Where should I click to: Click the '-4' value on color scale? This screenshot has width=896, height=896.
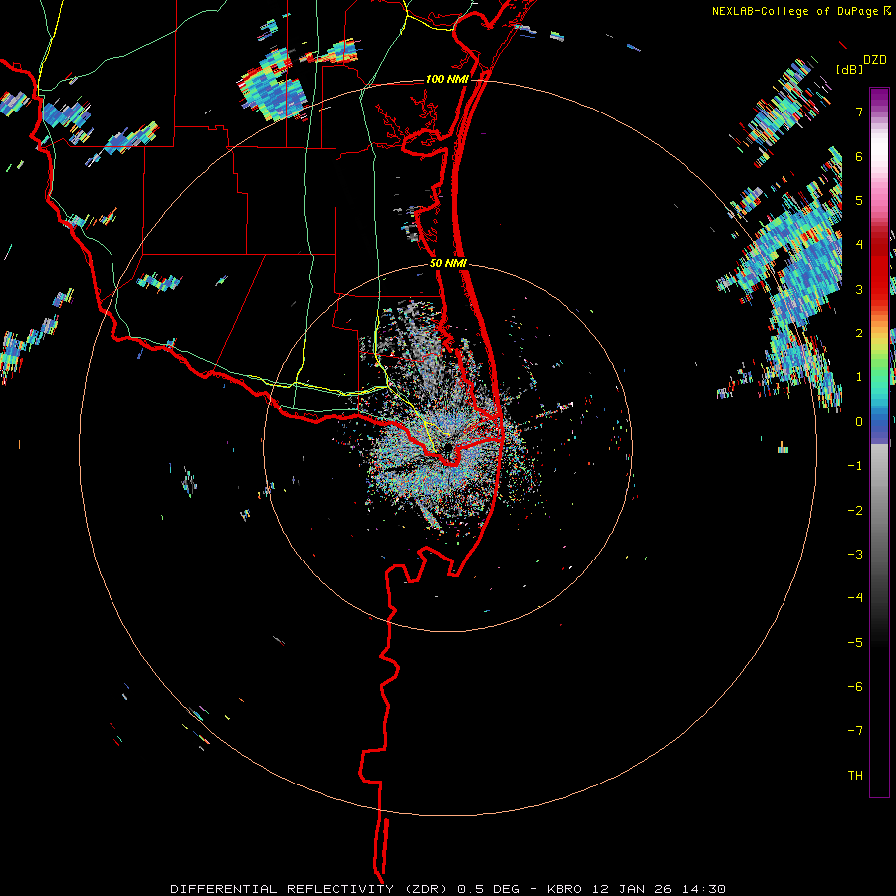[855, 597]
